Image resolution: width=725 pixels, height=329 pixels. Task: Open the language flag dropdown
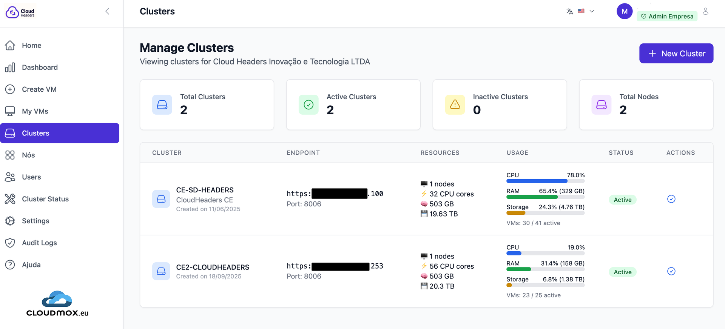coord(586,11)
